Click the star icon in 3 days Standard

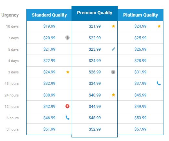(68, 72)
